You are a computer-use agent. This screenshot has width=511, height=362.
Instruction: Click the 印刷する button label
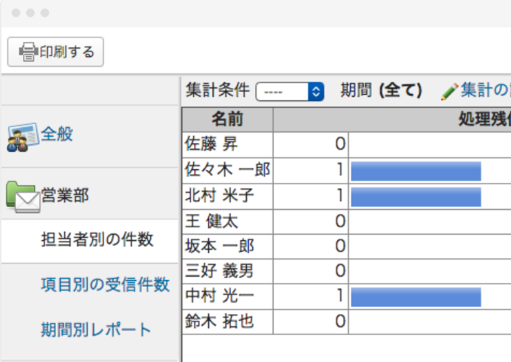67,52
